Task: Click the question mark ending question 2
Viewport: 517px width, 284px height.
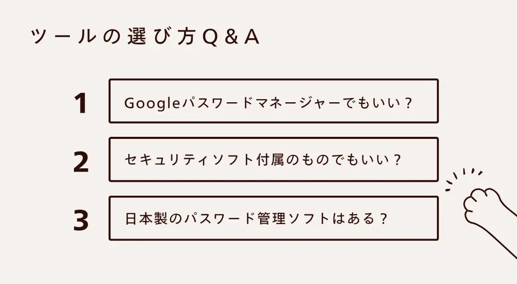Action: point(397,160)
